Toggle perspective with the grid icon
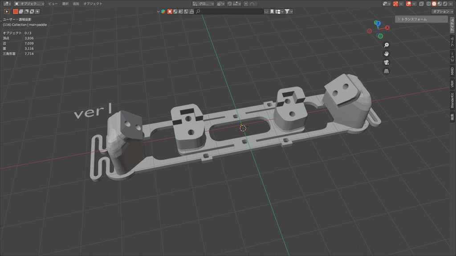Screen dimensions: 456x256 pyautogui.click(x=386, y=71)
